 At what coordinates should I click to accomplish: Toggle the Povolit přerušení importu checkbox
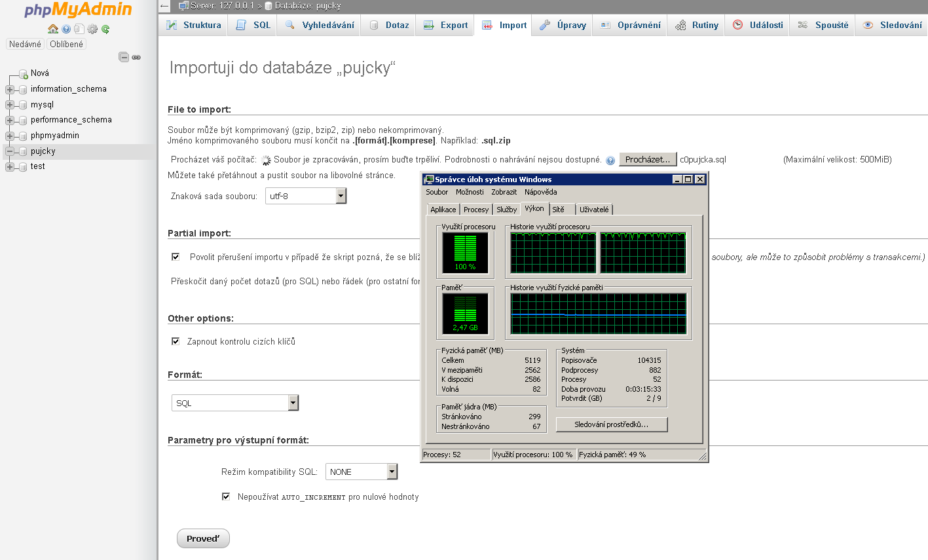pyautogui.click(x=176, y=257)
